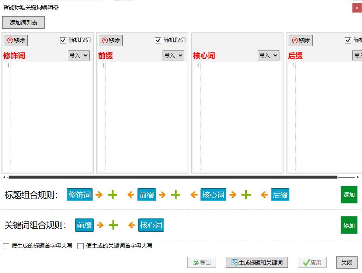
Task: Open 导入 dropdown for 修饰词 list
Action: [79, 56]
